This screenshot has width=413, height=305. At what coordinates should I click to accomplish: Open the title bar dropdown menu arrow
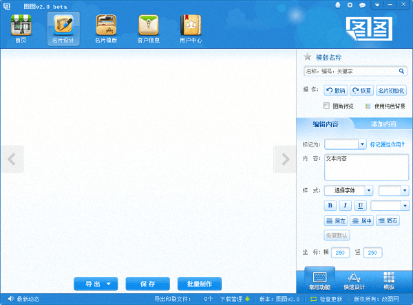click(x=377, y=5)
